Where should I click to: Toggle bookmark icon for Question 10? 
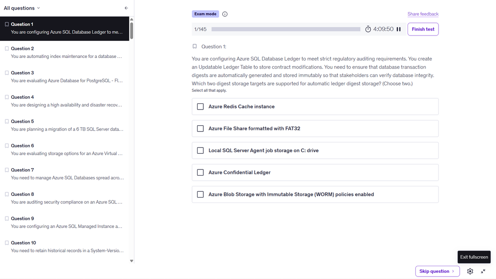tap(7, 243)
